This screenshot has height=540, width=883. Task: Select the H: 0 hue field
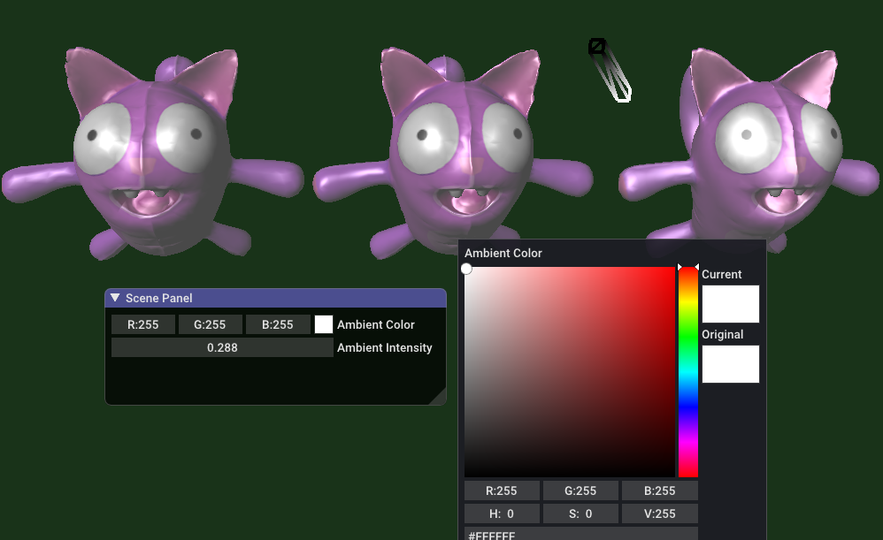click(502, 513)
